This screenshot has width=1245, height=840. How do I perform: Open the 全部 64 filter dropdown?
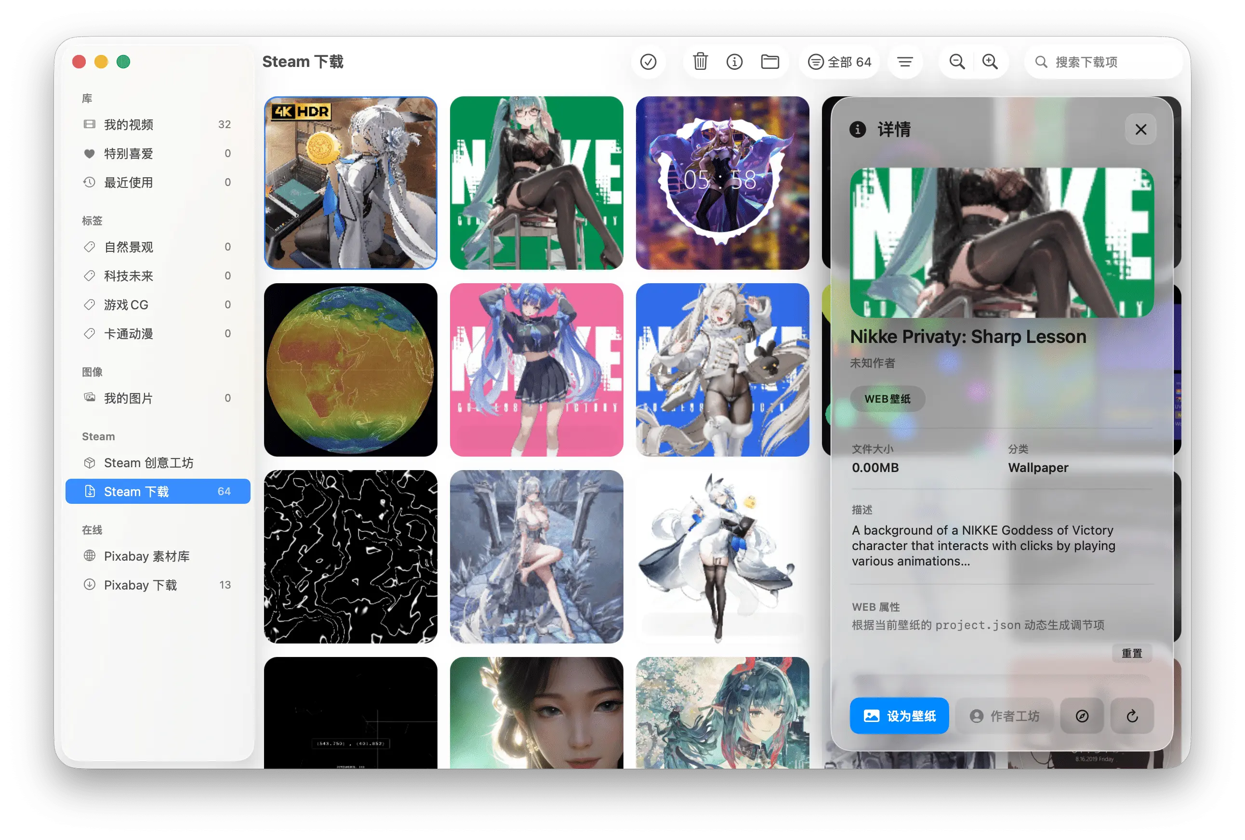pyautogui.click(x=839, y=62)
